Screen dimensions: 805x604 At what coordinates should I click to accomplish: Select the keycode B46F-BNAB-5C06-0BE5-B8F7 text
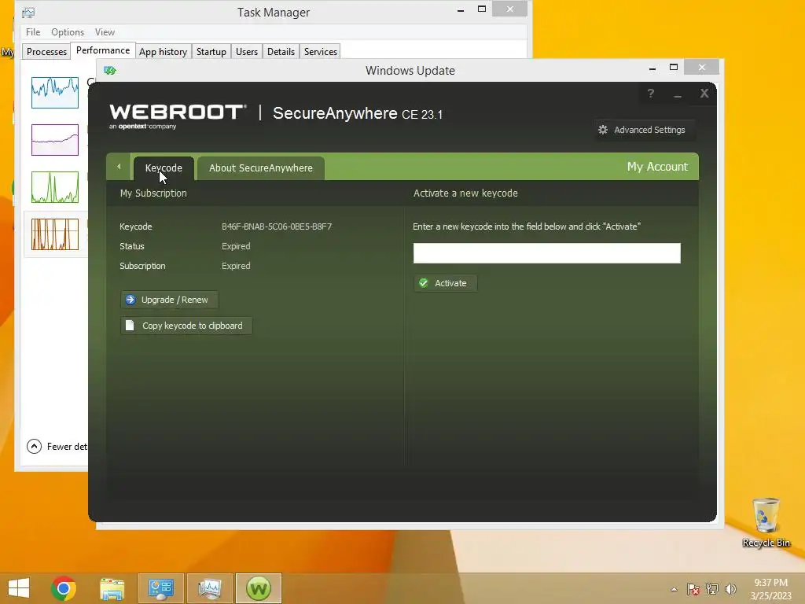(277, 226)
